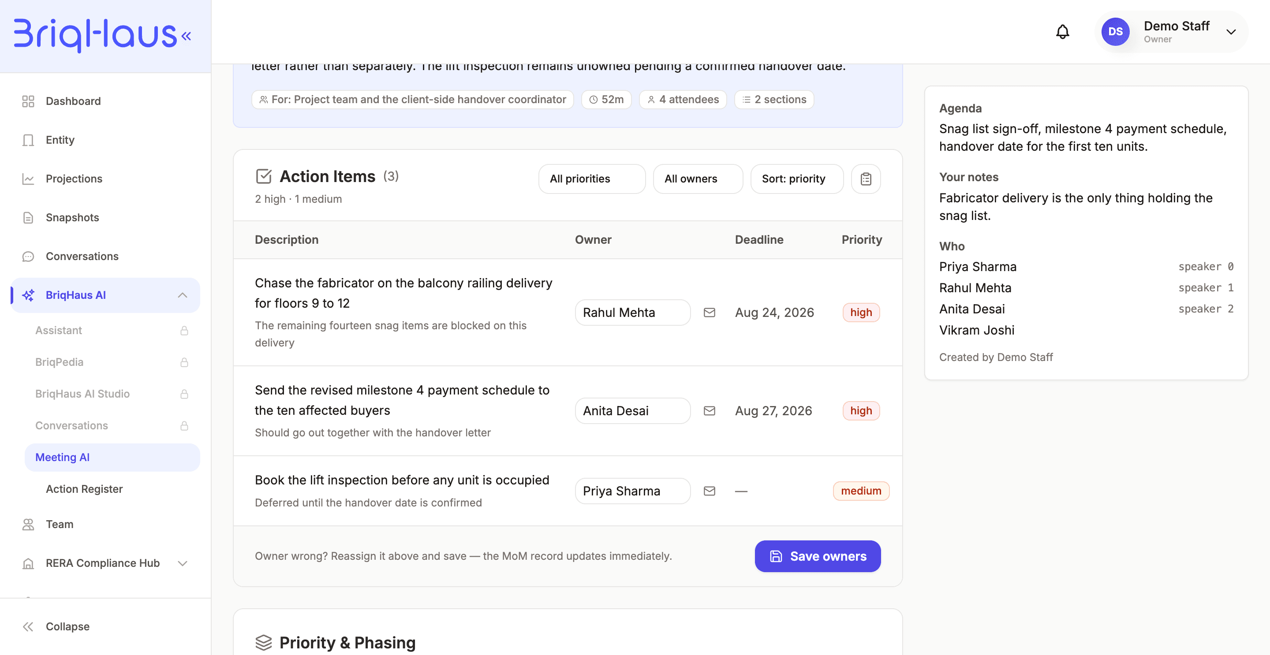The height and width of the screenshot is (655, 1270).
Task: Click locked Conversations under BriqHaus AI
Action: coord(112,426)
